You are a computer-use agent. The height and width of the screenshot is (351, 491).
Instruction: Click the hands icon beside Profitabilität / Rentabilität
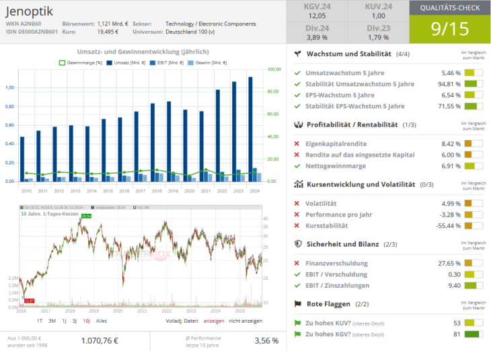[x=297, y=124]
